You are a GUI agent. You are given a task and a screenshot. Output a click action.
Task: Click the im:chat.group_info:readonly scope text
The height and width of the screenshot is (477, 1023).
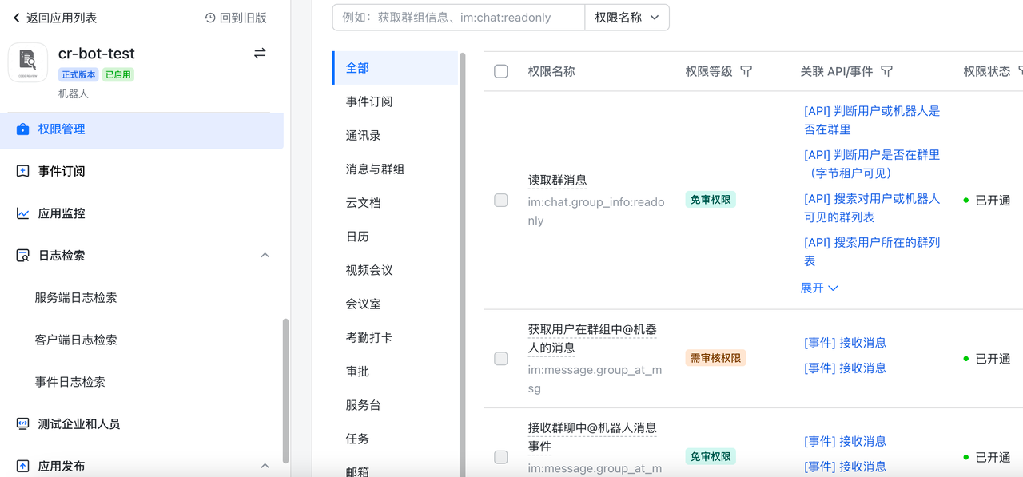coord(596,212)
